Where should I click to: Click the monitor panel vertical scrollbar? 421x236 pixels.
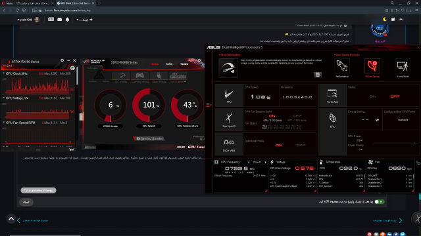click(x=78, y=76)
